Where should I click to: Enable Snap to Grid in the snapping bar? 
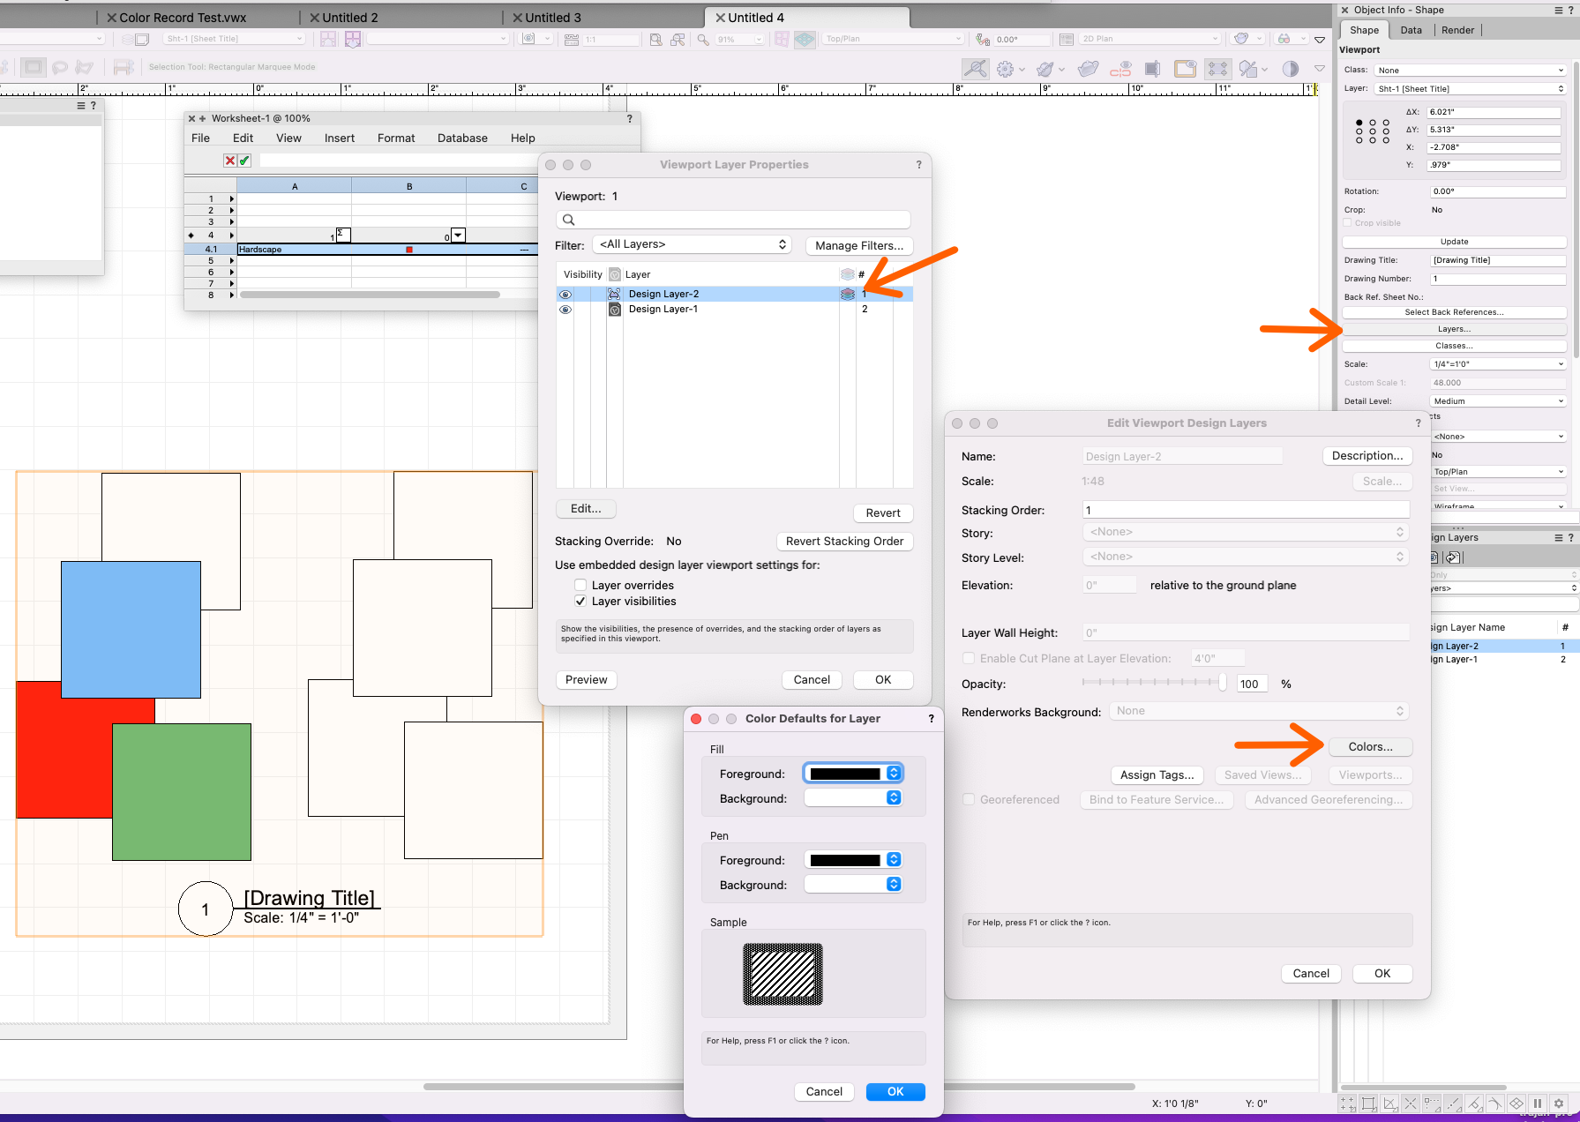pos(1347,1103)
